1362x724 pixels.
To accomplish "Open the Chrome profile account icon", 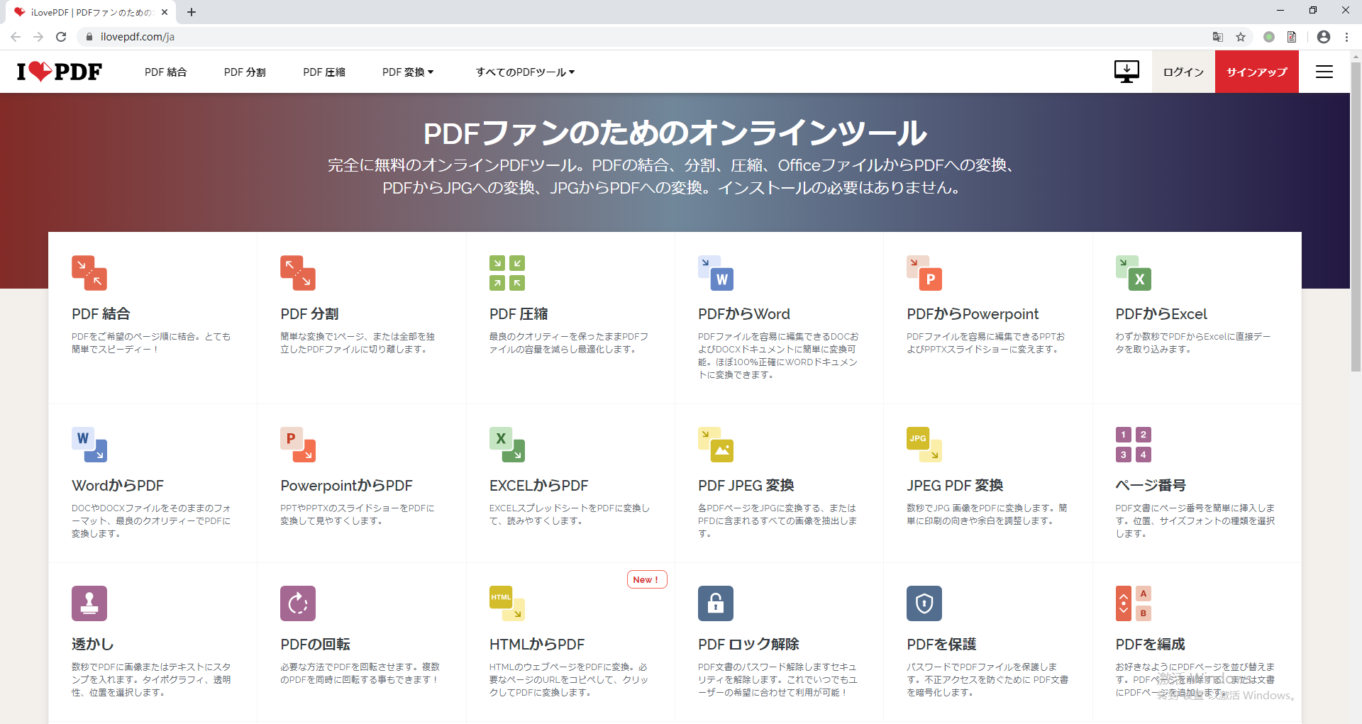I will 1324,37.
